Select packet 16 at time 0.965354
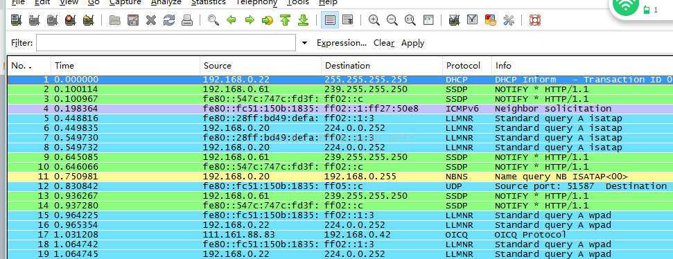 tap(340, 224)
